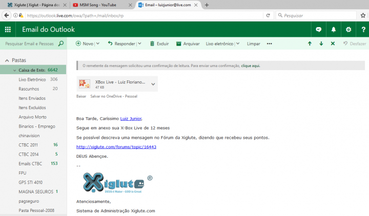Click the Baixar attachment link
This screenshot has height=216, width=369.
(81, 96)
